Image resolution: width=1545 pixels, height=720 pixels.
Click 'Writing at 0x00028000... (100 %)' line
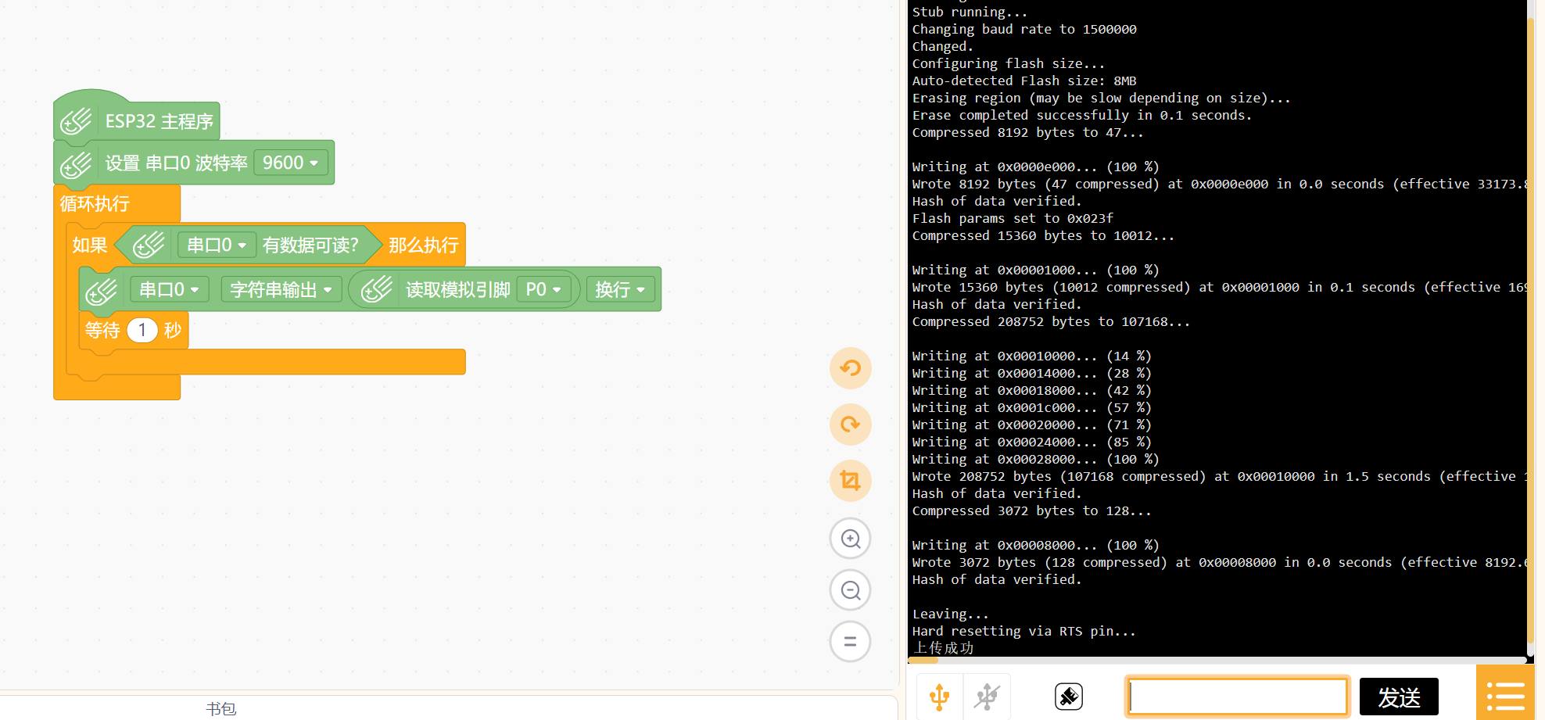click(1036, 459)
